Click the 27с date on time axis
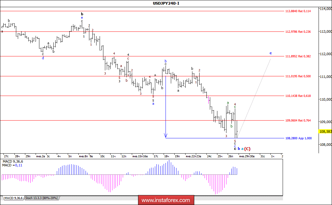This screenshot has height=205, width=332. coord(6,156)
